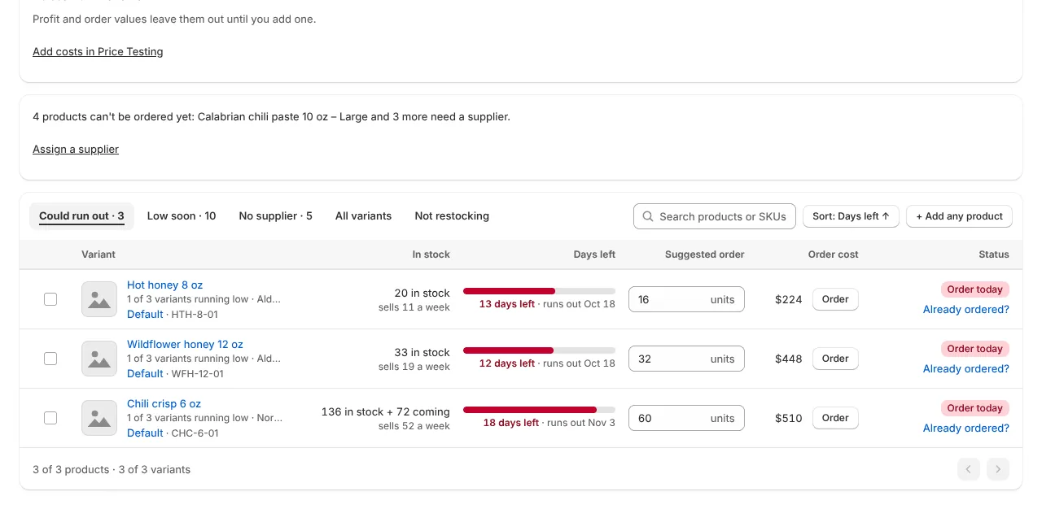Select the Not restocking tab

click(x=452, y=216)
